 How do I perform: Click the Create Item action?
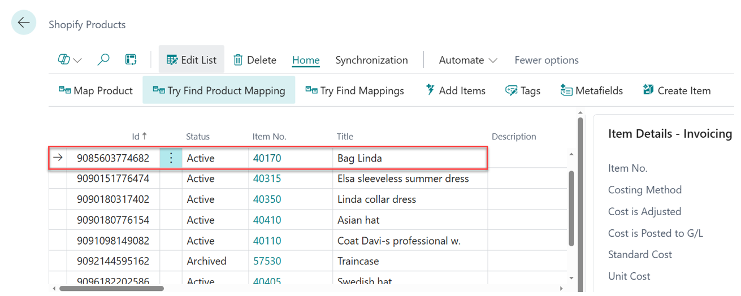pos(677,90)
